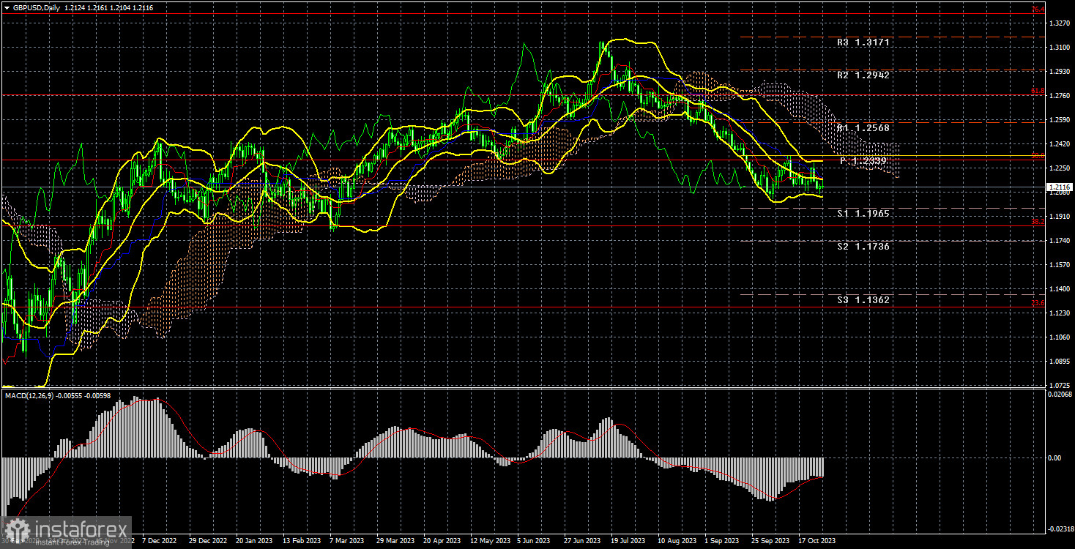Click the 7 Dec 2022 date label
The width and height of the screenshot is (1075, 549).
tap(160, 541)
